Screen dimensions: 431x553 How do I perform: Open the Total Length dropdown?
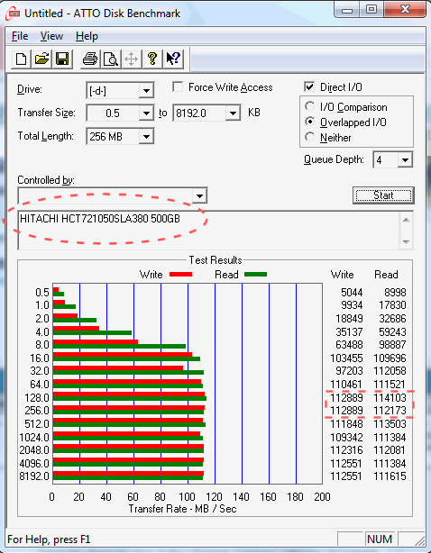coord(146,136)
